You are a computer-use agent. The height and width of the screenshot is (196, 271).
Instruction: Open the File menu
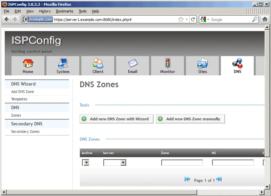(6, 11)
